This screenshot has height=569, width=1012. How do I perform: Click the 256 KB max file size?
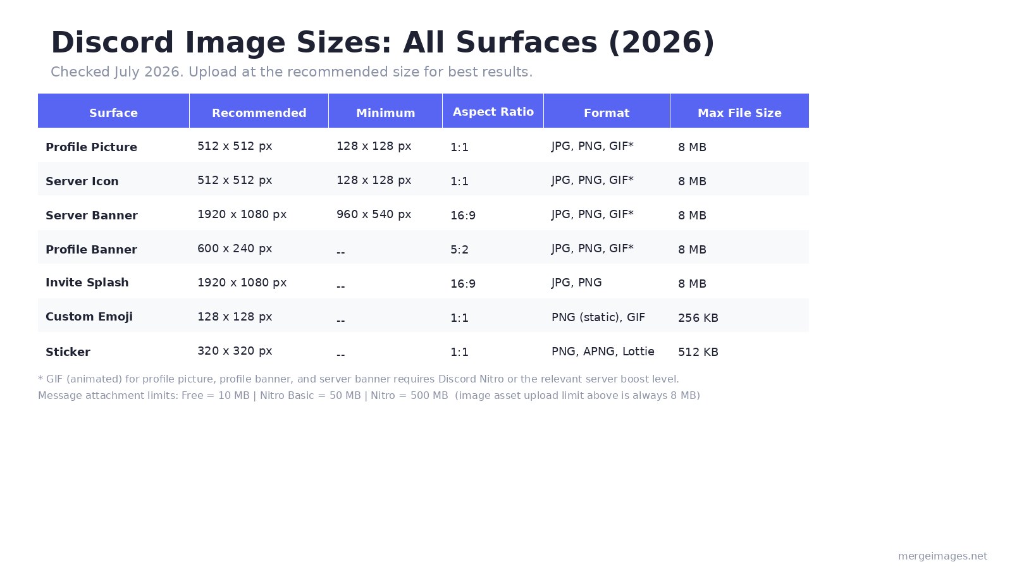click(x=698, y=318)
